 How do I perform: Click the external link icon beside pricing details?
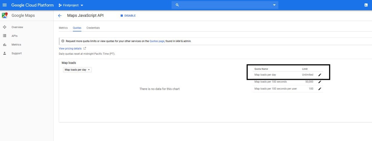click(x=85, y=48)
